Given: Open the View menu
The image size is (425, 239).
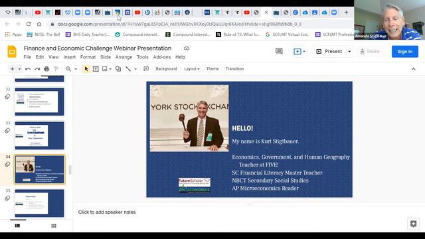Looking at the screenshot, I should [x=53, y=57].
